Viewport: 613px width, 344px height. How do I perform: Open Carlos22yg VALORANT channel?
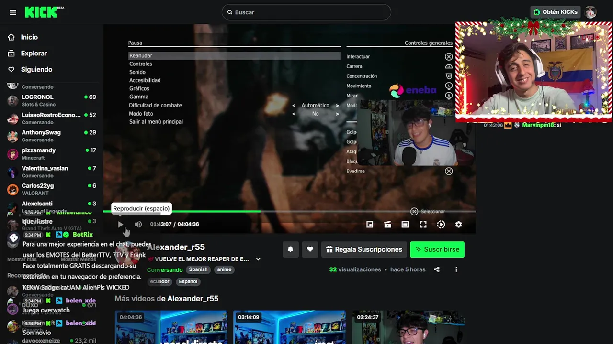click(x=52, y=189)
